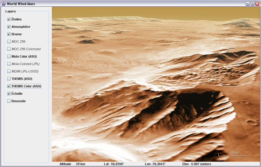The width and height of the screenshot is (261, 167).
Task: Disable the Atmosphère layer
Action: [9, 27]
